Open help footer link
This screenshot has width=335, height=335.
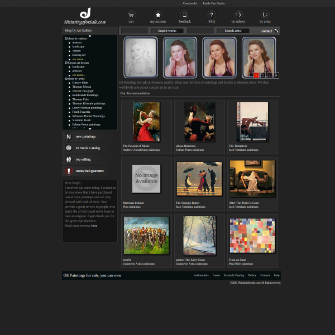pyautogui.click(x=277, y=275)
